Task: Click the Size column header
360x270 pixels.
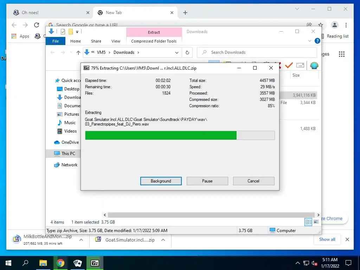Action: 296,75
